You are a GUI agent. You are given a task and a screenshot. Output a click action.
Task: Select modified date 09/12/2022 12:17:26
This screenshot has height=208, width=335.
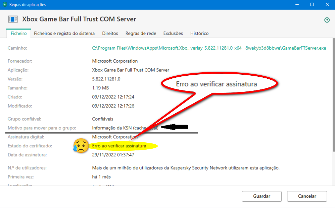click(x=113, y=106)
